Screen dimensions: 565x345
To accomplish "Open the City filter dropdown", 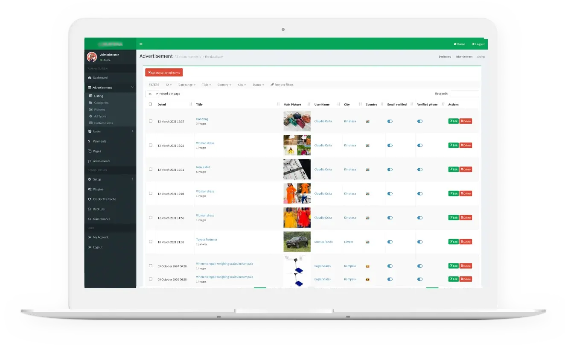I will 242,85.
